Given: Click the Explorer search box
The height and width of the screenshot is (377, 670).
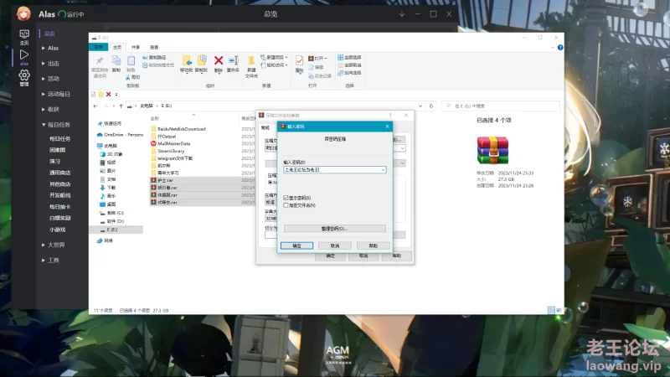Looking at the screenshot, I should 500,106.
